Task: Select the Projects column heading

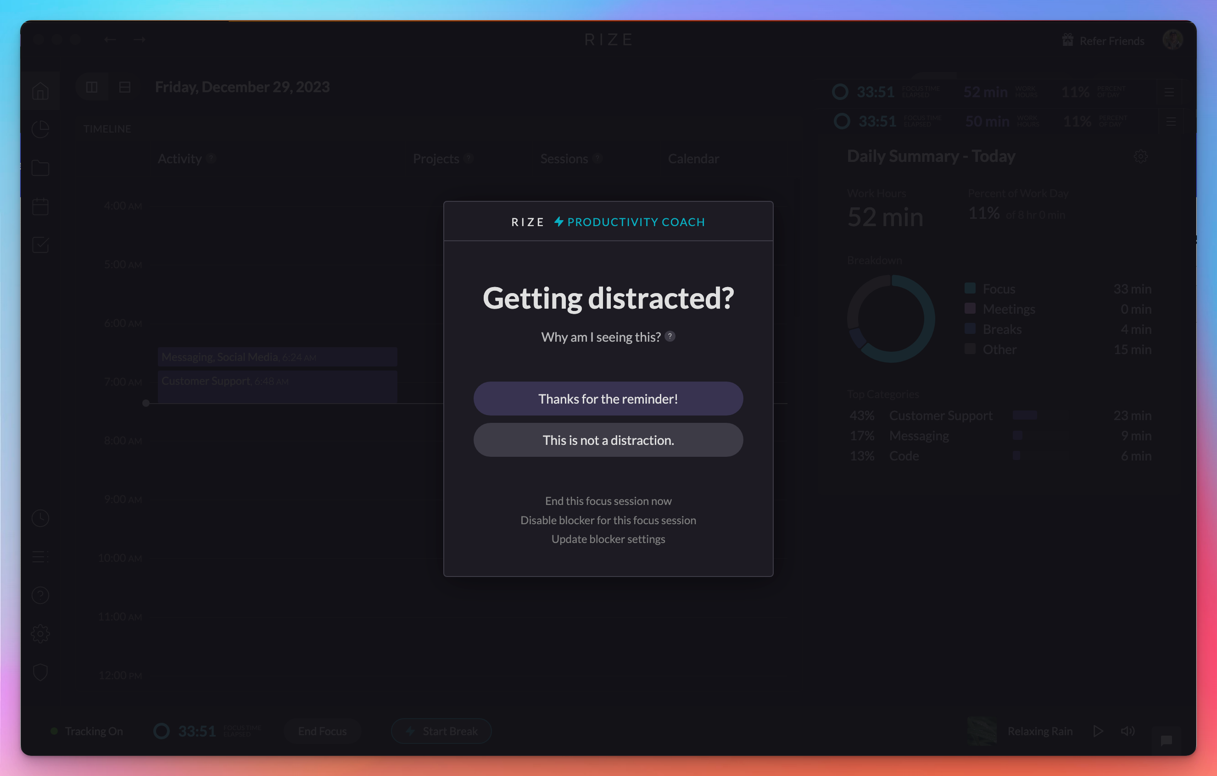Action: pyautogui.click(x=436, y=159)
